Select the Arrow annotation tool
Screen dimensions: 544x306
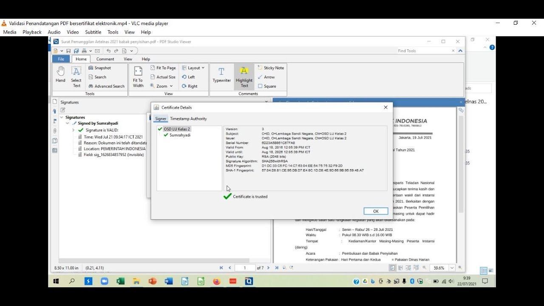(x=266, y=77)
